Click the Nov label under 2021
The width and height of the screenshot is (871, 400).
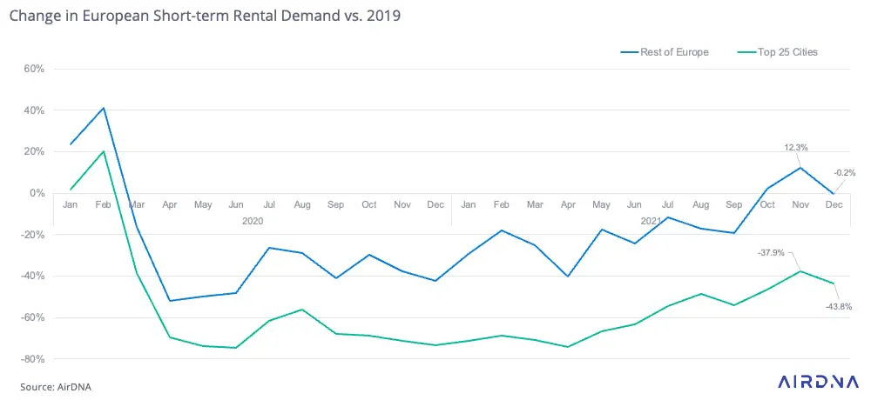(800, 204)
